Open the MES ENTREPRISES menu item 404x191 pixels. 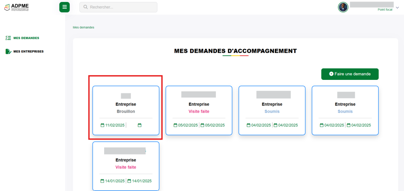coord(28,51)
